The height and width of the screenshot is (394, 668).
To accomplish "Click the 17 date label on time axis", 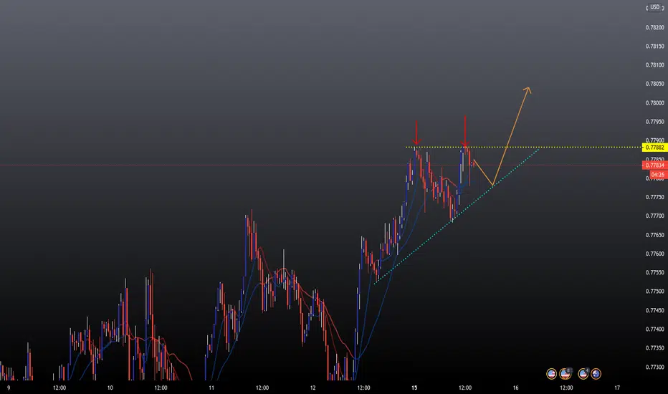I will click(617, 388).
